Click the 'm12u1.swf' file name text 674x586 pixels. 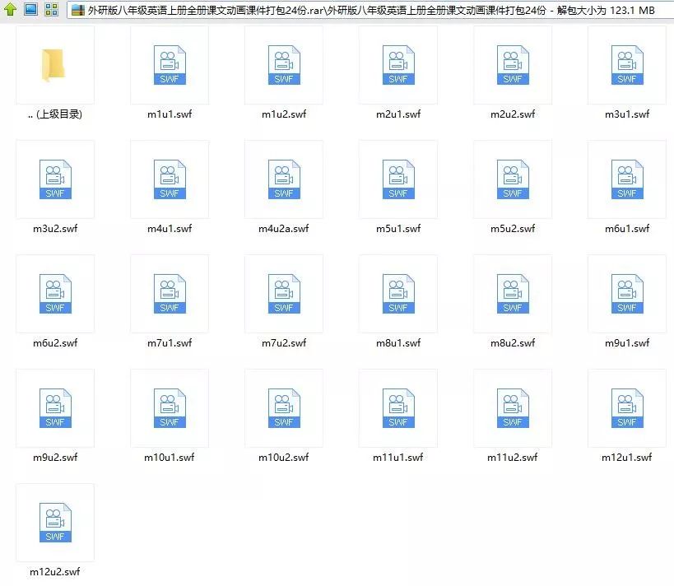(x=627, y=458)
